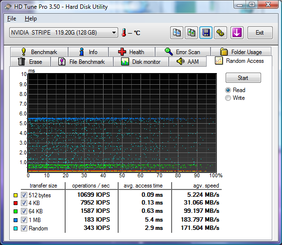This screenshot has width=282, height=245.
Task: Click the copy screenshot to clipboard icon
Action: 191,33
